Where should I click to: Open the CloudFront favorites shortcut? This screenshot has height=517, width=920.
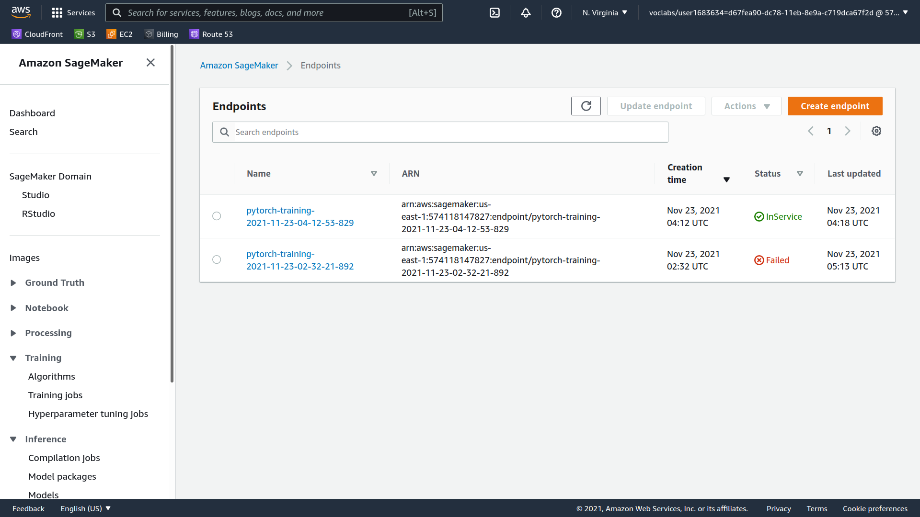tap(37, 34)
